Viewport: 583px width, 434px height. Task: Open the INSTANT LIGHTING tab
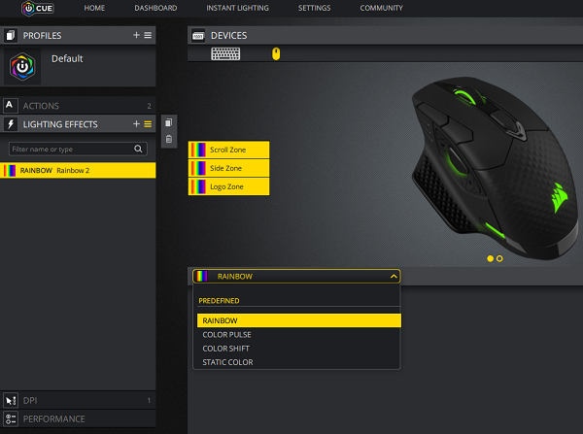pos(238,8)
